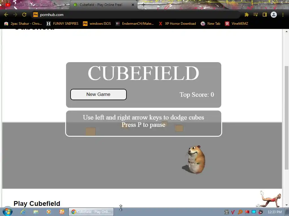Open the windows ISOS bookmark
This screenshot has height=216, width=289.
pyautogui.click(x=97, y=24)
